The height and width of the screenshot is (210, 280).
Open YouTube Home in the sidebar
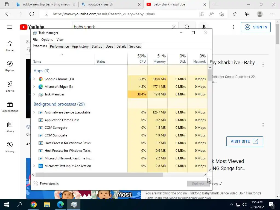tap(10, 46)
